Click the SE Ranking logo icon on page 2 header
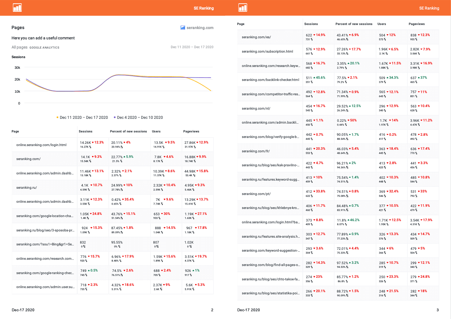The image size is (451, 319). pos(17,8)
